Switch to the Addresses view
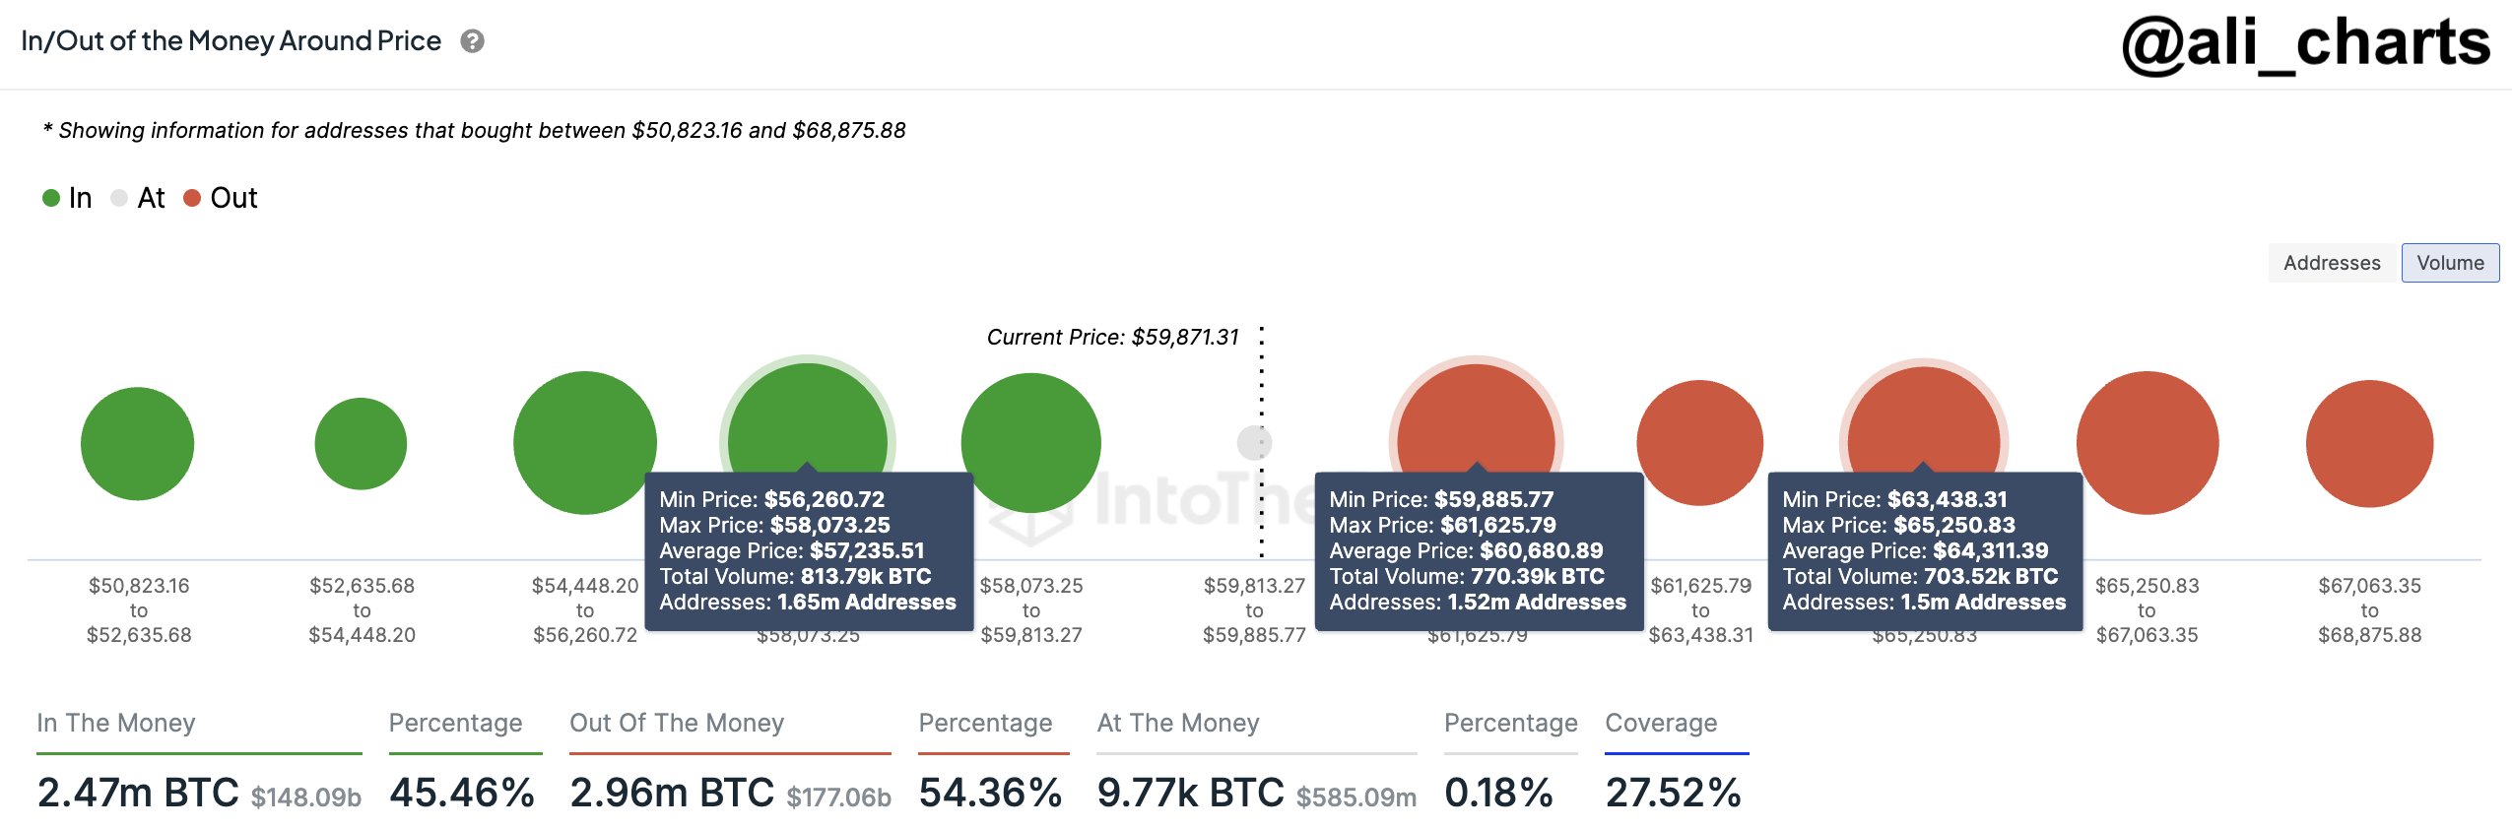This screenshot has width=2512, height=829. (x=2331, y=263)
